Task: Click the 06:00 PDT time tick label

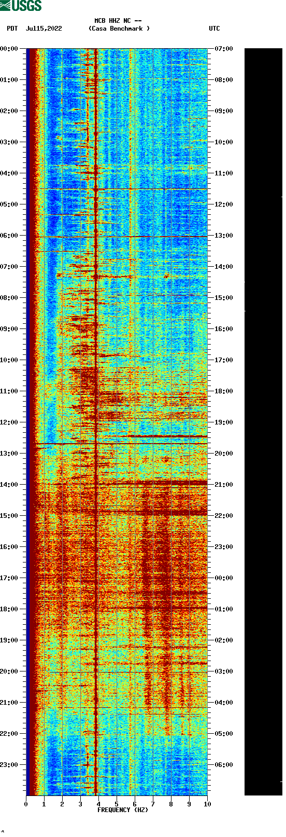Action: click(x=9, y=236)
